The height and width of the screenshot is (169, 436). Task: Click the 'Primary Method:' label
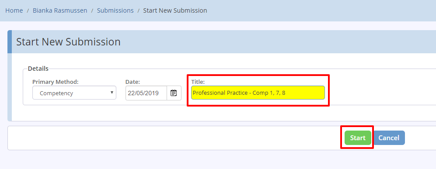click(56, 82)
